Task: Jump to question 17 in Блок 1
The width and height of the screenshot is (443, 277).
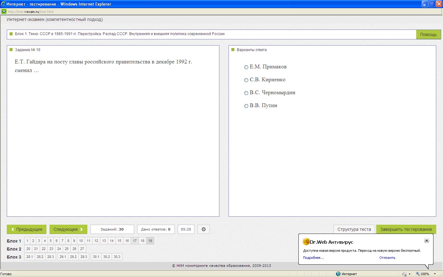Action: point(135,241)
